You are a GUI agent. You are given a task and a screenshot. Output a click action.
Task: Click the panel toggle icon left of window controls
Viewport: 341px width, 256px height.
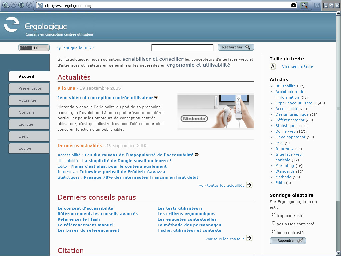coord(317,5)
